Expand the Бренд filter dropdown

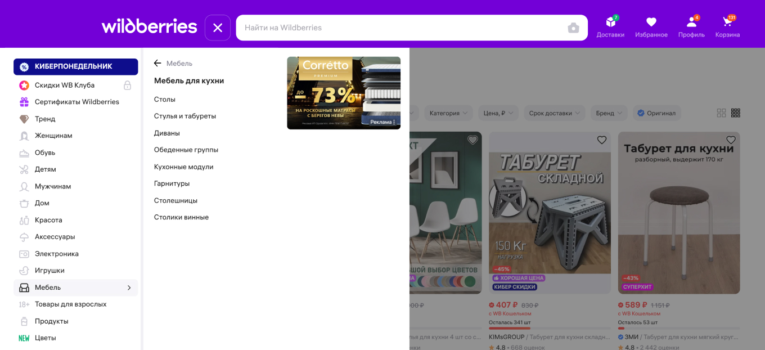(609, 113)
